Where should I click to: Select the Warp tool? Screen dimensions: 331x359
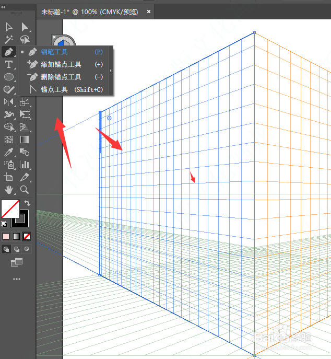9,114
